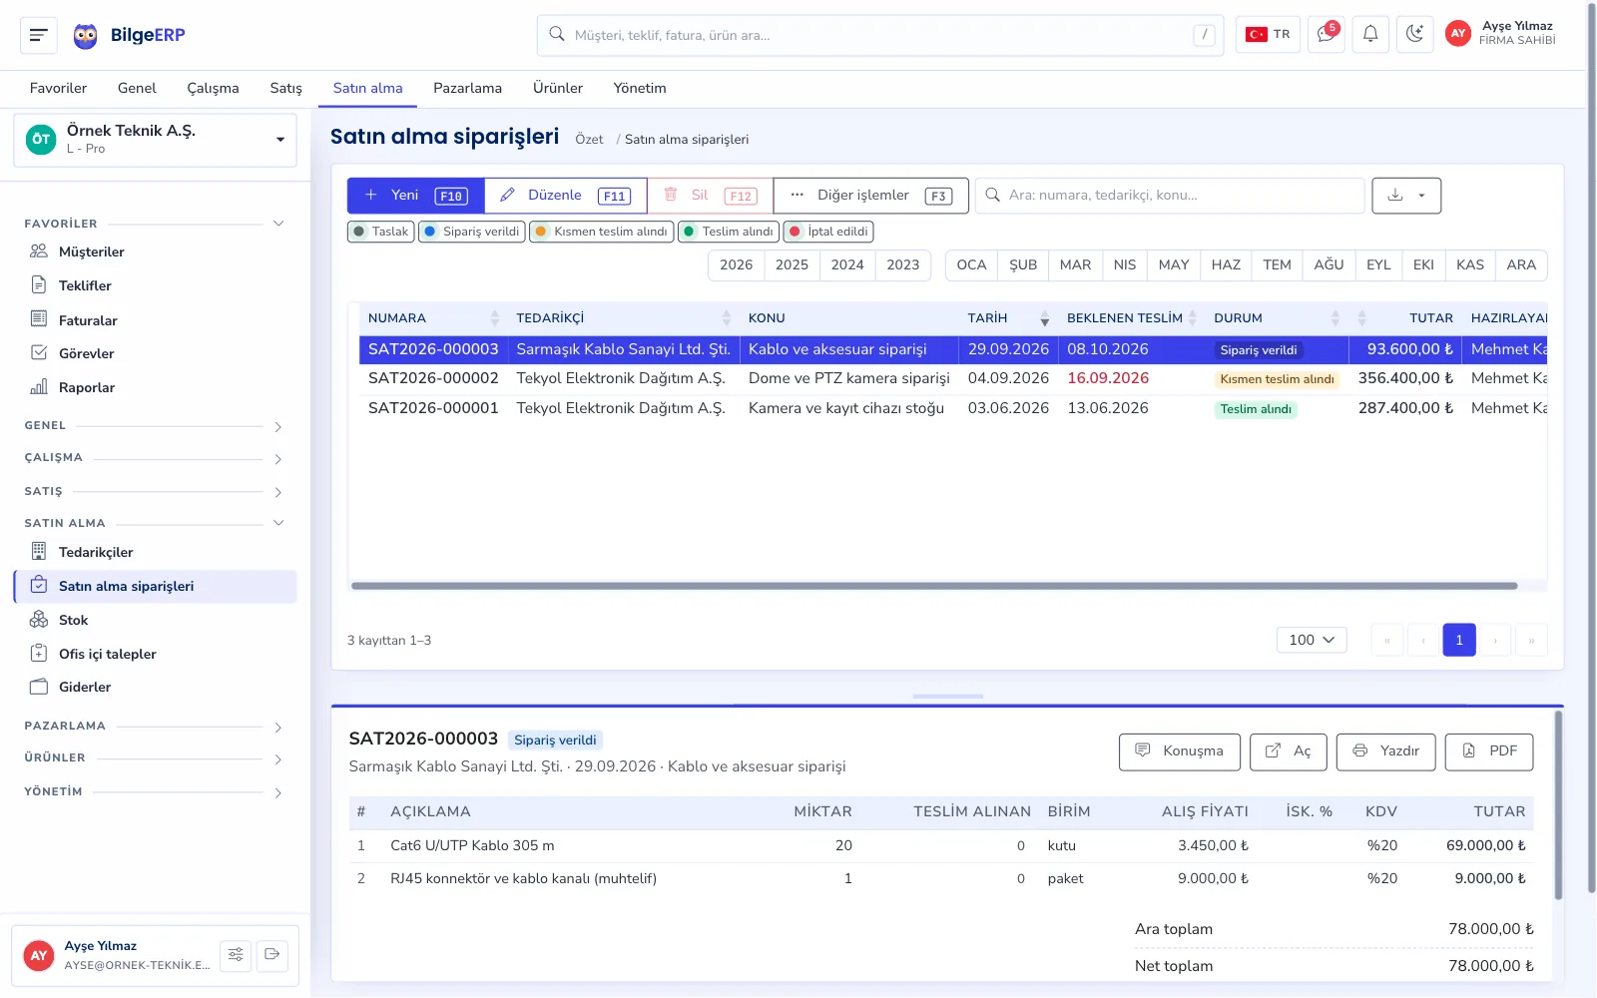Click the Yeni F10 button
This screenshot has width=1597, height=998.
point(416,196)
